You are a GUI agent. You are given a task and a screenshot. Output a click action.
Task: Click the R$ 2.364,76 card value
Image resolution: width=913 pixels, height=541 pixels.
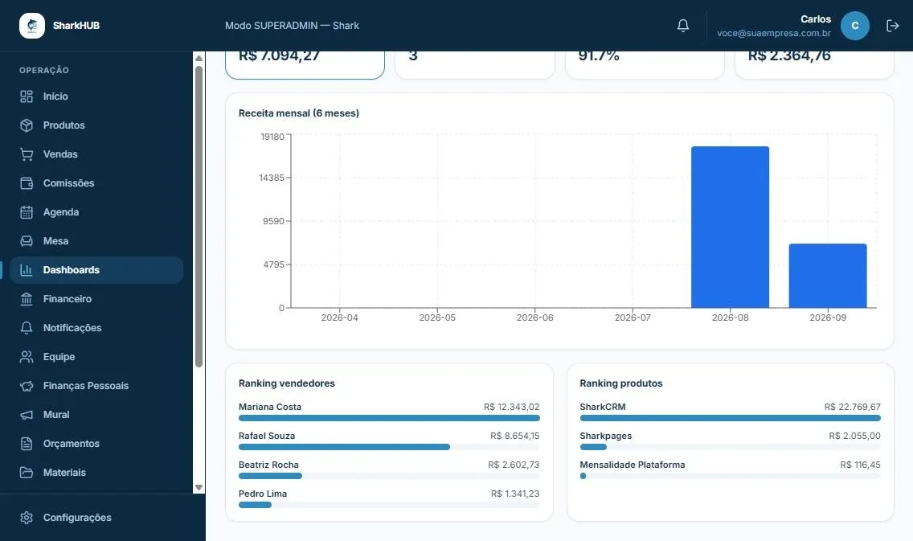tap(789, 56)
